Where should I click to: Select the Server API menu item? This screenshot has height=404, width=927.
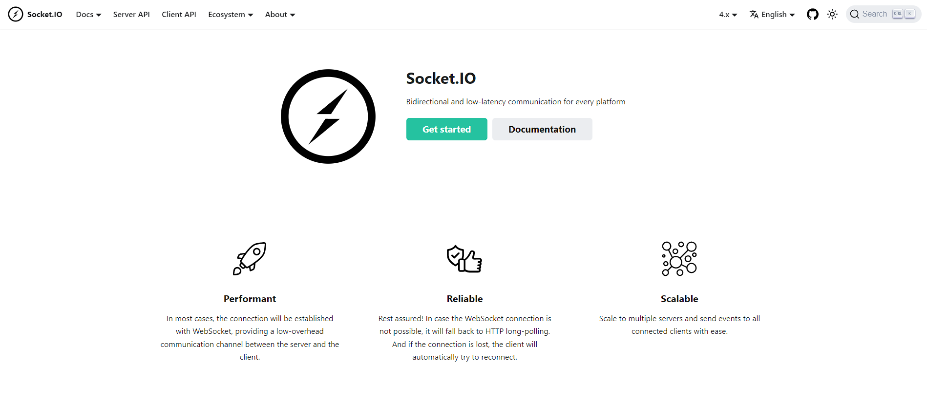coord(131,14)
